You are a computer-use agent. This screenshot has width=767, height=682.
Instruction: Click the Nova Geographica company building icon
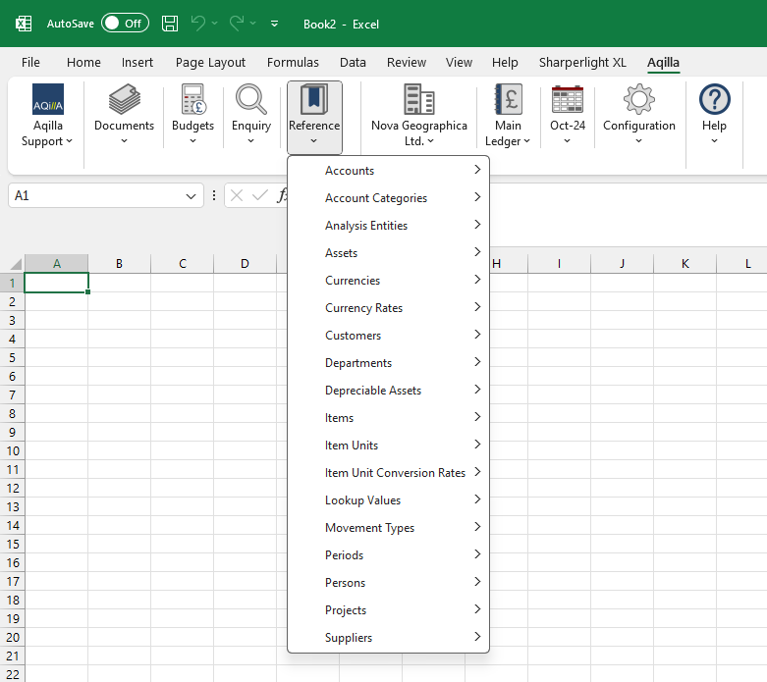[x=418, y=99]
